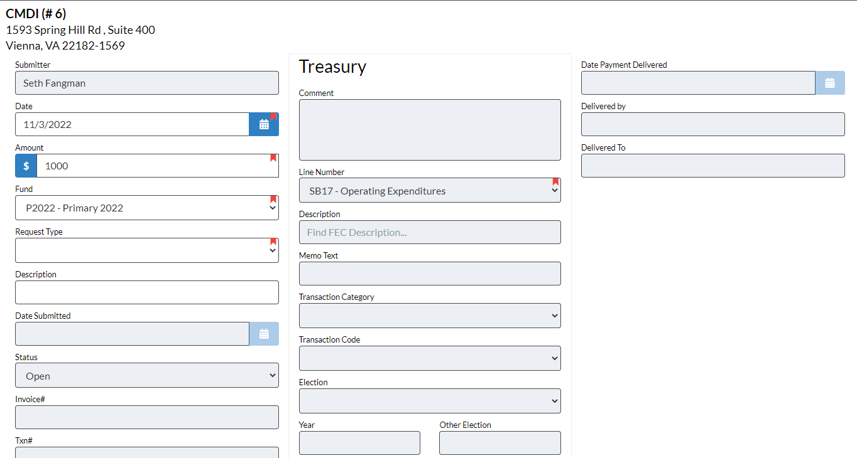Click the Txn# input field
857x458 pixels.
(x=147, y=452)
